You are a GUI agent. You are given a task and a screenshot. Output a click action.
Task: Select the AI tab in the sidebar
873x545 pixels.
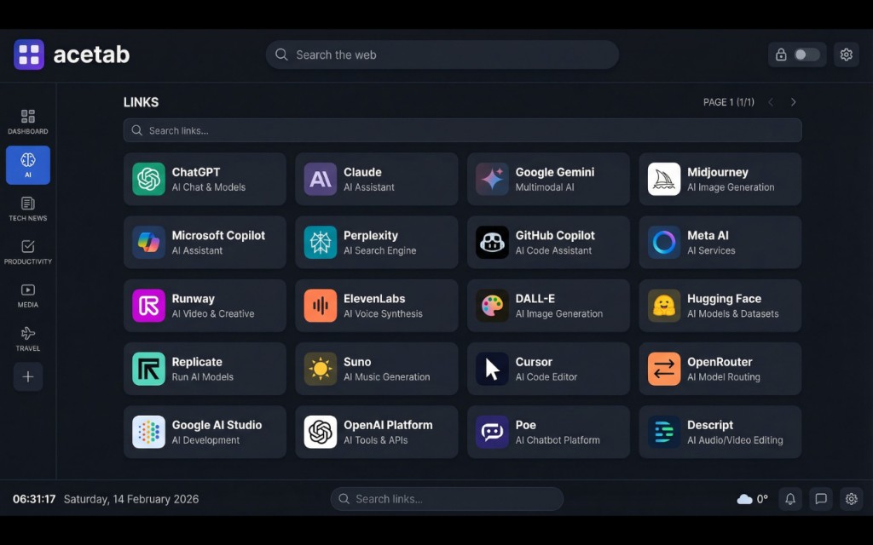tap(27, 165)
